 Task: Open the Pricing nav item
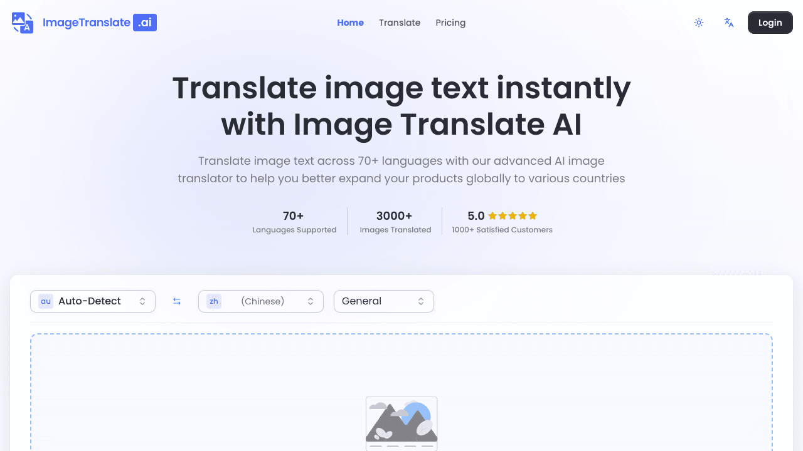point(450,23)
